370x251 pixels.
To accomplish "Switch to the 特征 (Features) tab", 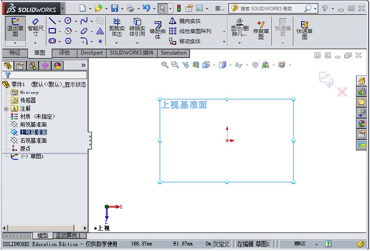I will pyautogui.click(x=15, y=53).
